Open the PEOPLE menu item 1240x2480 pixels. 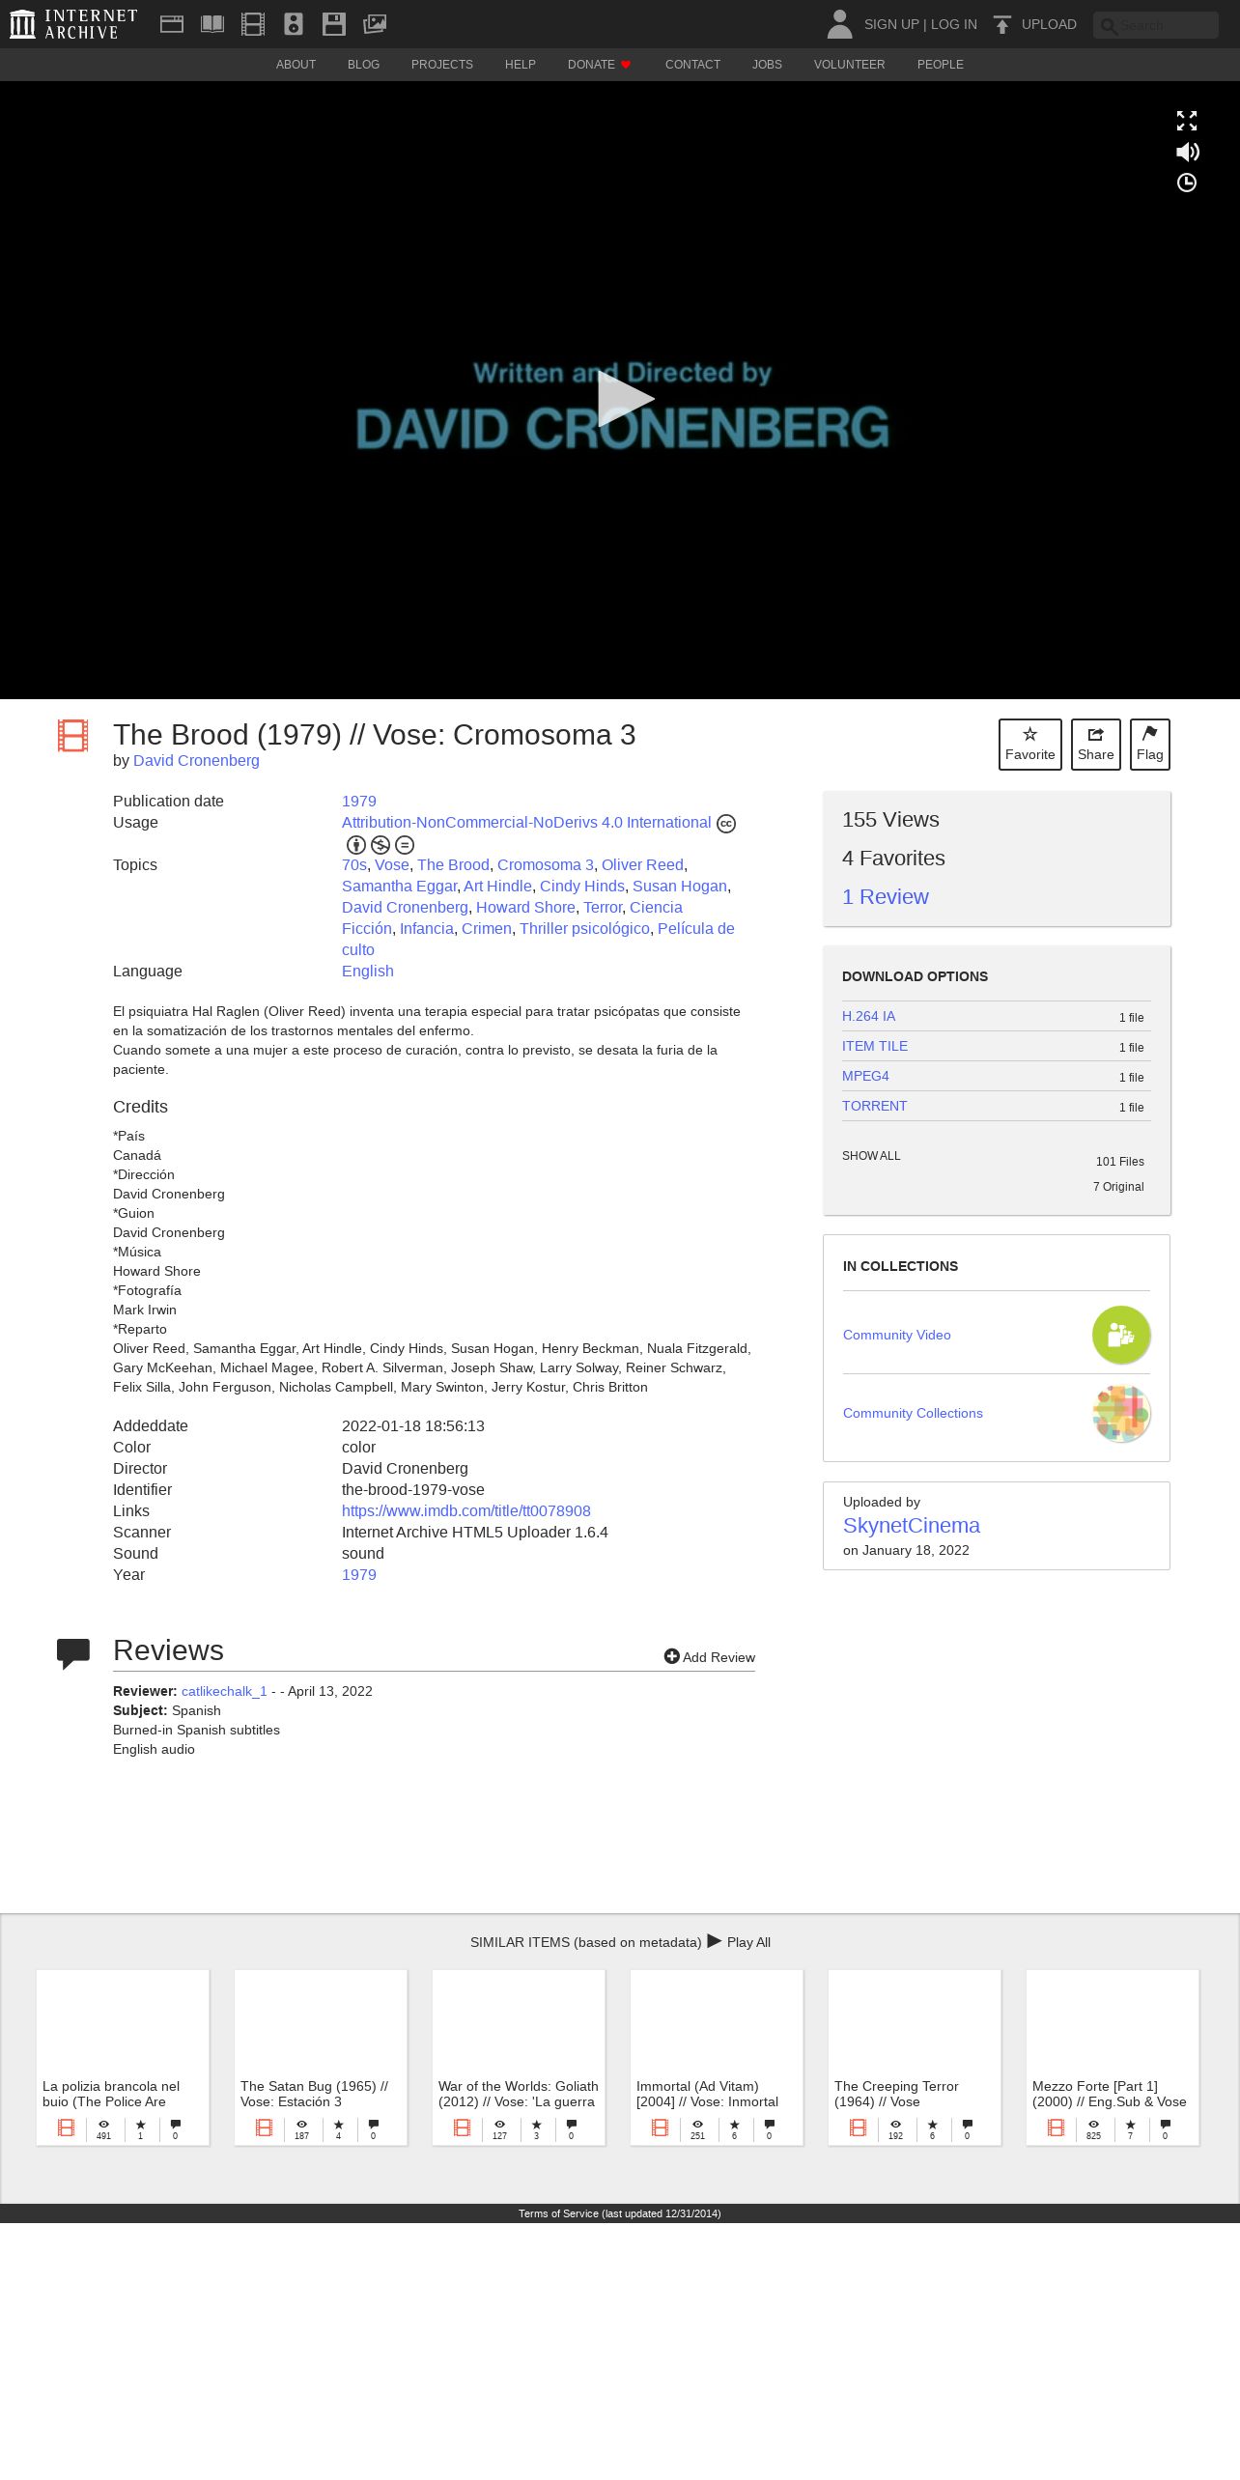click(x=941, y=65)
